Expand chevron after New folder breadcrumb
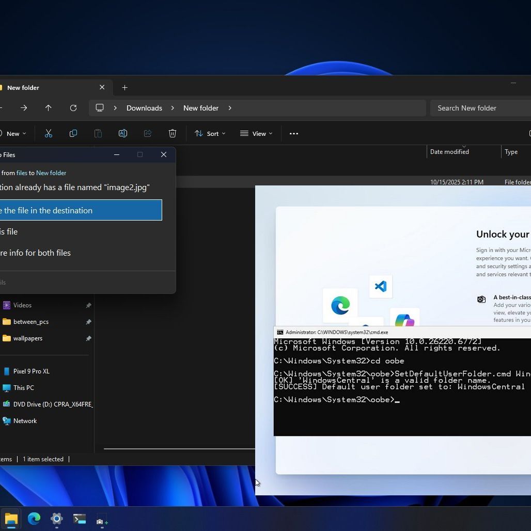 (230, 108)
